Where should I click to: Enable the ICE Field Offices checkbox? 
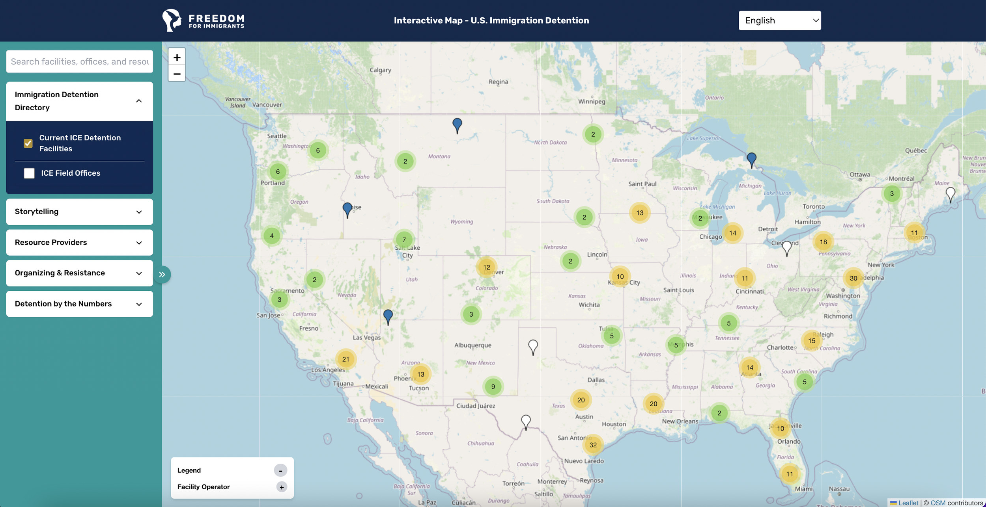(29, 173)
